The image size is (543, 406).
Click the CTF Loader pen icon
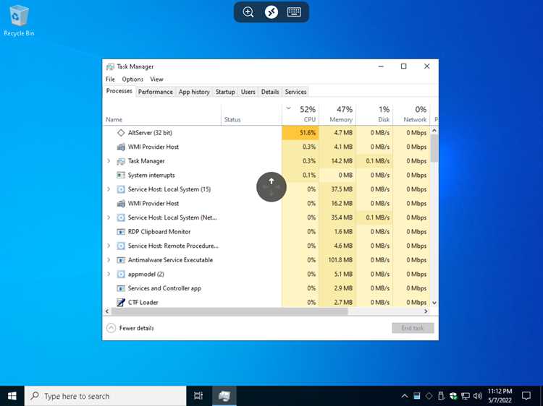click(120, 303)
